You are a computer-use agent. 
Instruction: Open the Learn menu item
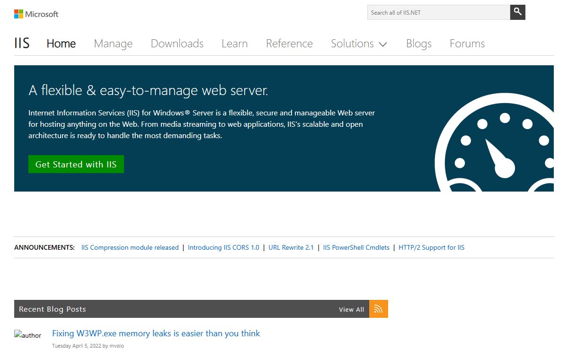pyautogui.click(x=234, y=44)
